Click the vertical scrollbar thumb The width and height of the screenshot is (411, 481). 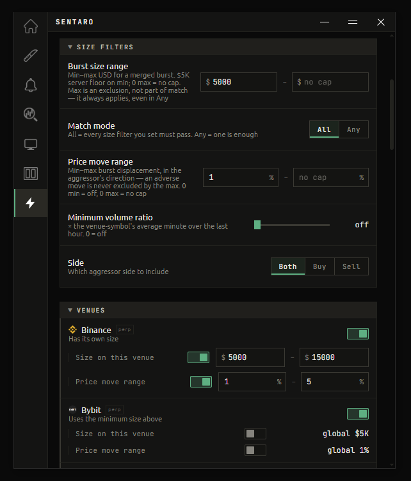point(392,115)
